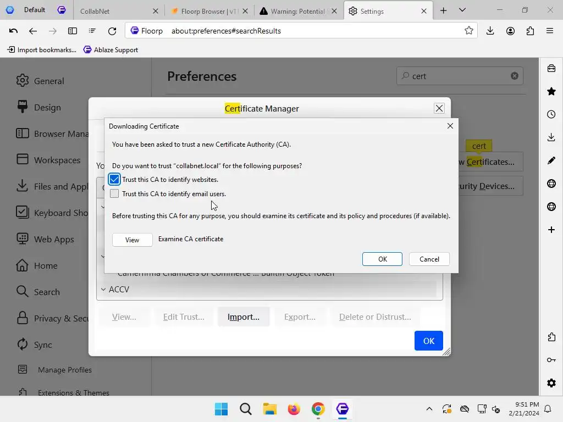The width and height of the screenshot is (563, 422).
Task: Launch File Explorer from taskbar
Action: pyautogui.click(x=269, y=409)
